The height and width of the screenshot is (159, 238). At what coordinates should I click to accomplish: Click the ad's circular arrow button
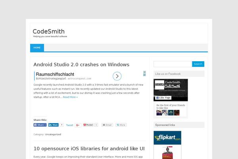117,76
